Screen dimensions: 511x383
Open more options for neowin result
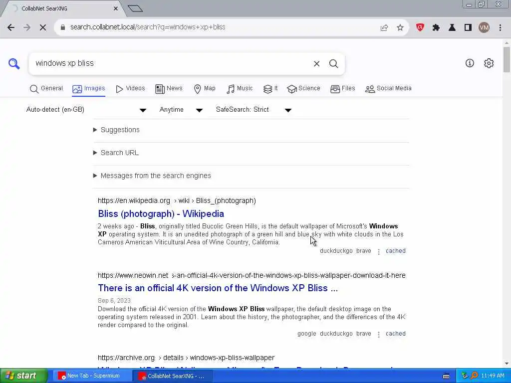click(x=379, y=335)
